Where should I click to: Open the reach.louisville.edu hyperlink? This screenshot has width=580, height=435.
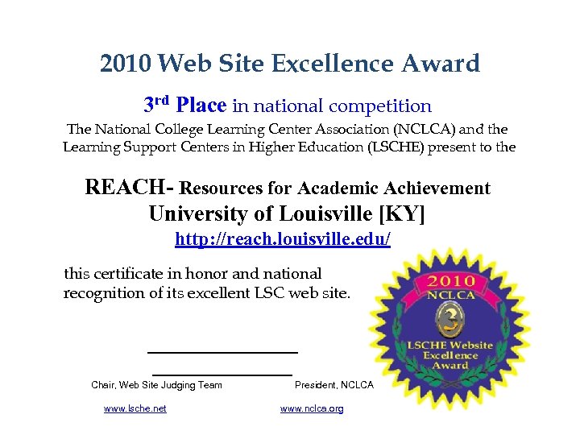point(283,239)
